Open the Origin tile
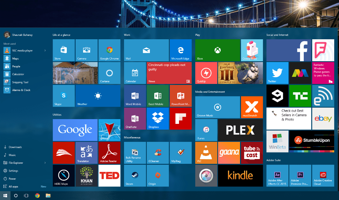This screenshot has width=339, height=200. [x=158, y=176]
